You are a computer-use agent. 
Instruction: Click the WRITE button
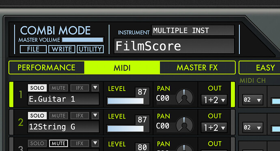tap(62, 49)
